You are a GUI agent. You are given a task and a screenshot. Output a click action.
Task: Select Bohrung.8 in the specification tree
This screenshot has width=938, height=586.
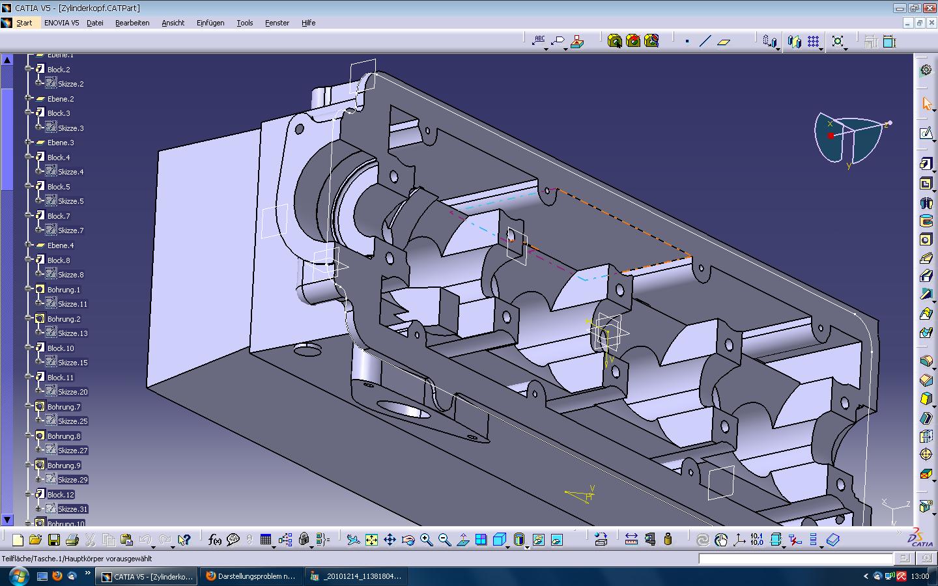pyautogui.click(x=64, y=436)
